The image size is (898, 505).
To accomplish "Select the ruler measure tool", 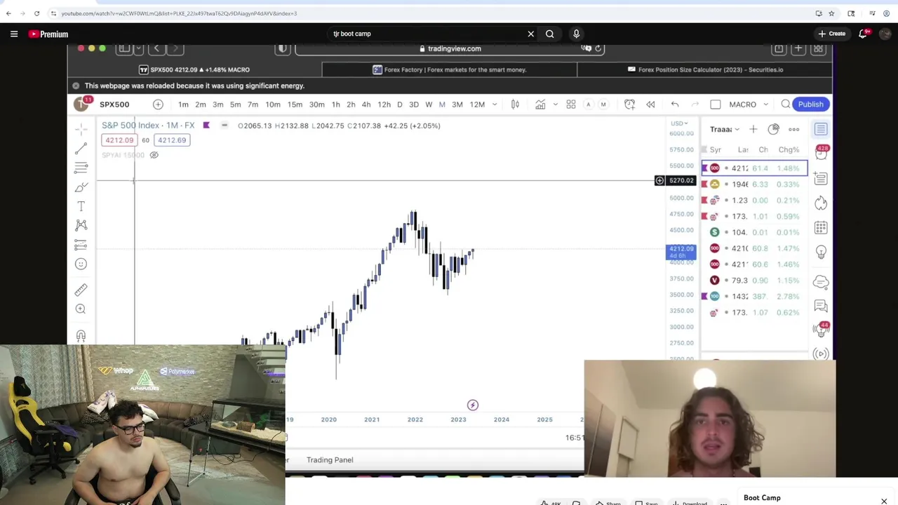I will 81,290.
